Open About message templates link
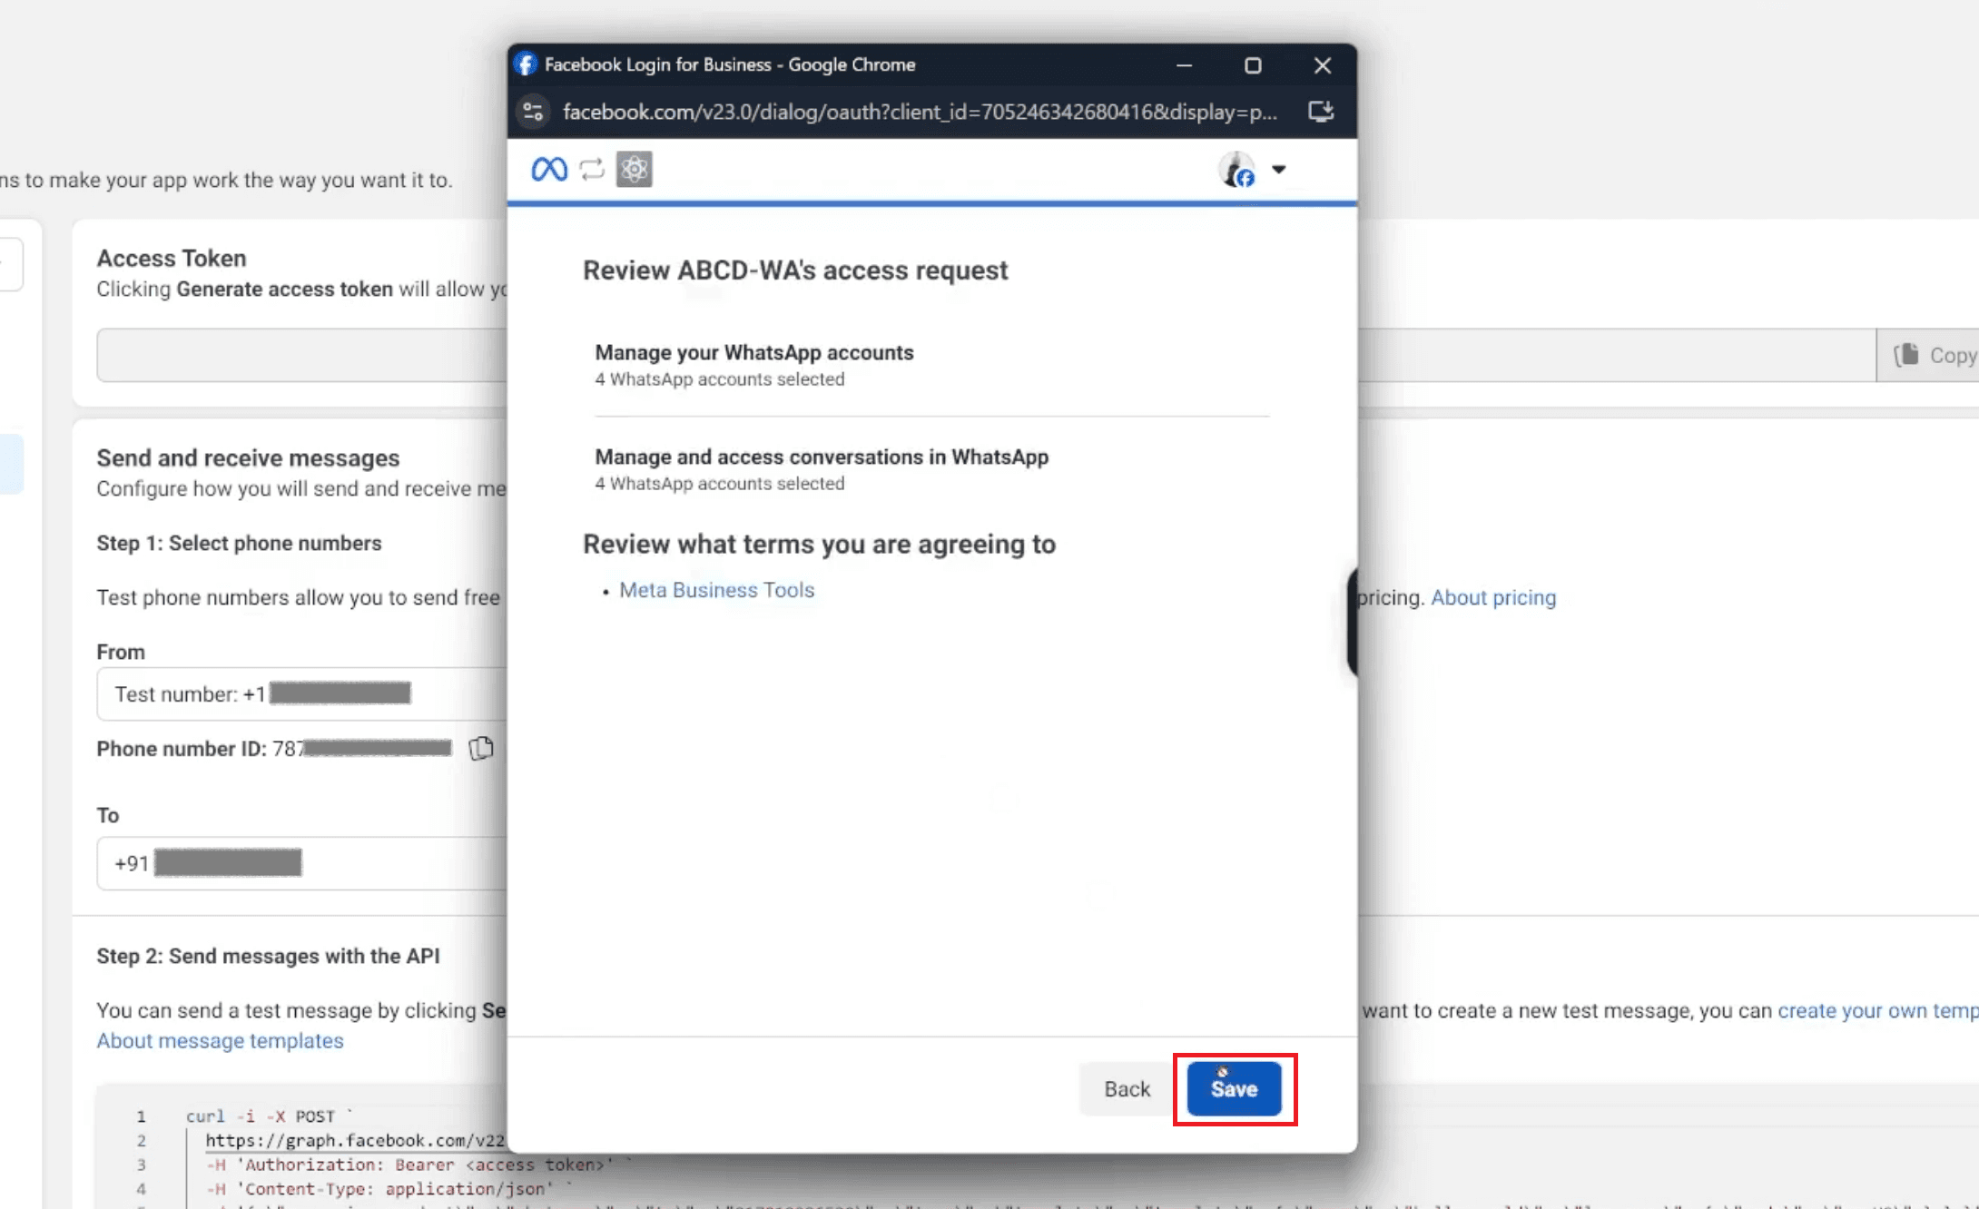Screen dimensions: 1979x1209 point(220,1040)
